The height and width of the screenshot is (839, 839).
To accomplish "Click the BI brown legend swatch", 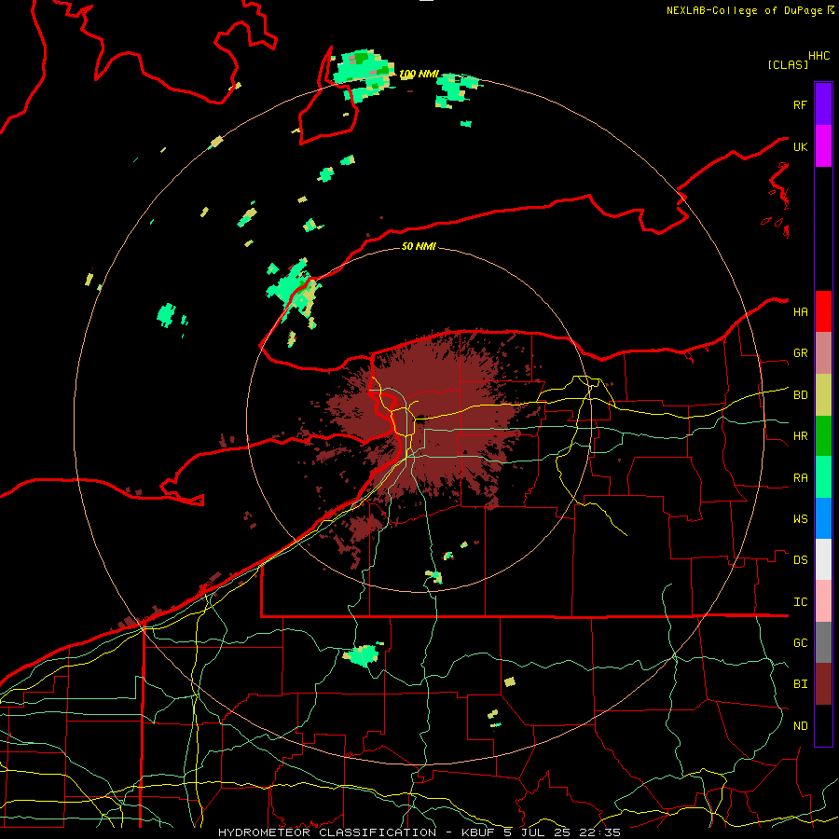I will [x=823, y=684].
